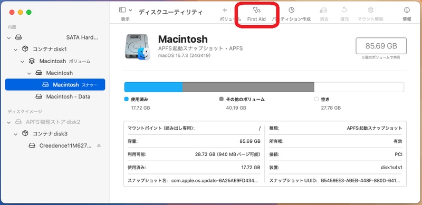Select Macintosh - Data volume
The image size is (422, 205).
click(x=55, y=96)
